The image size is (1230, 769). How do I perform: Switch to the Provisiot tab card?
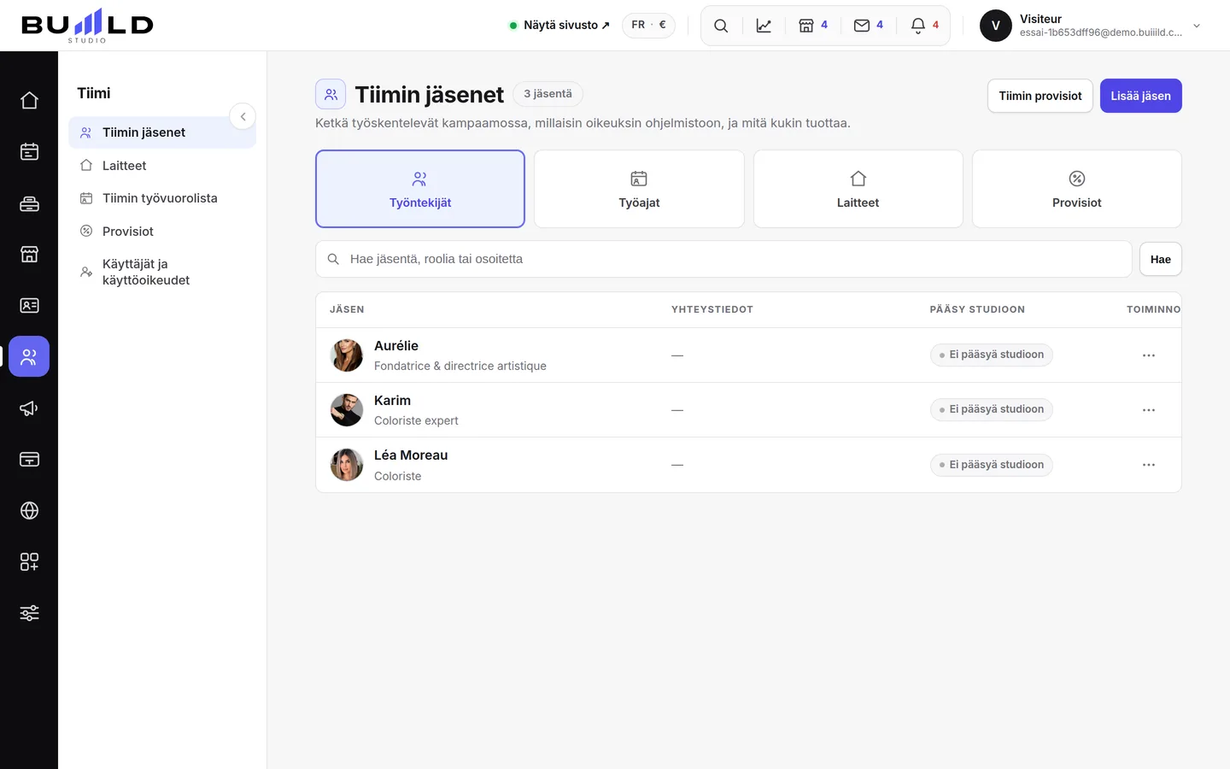(x=1077, y=189)
